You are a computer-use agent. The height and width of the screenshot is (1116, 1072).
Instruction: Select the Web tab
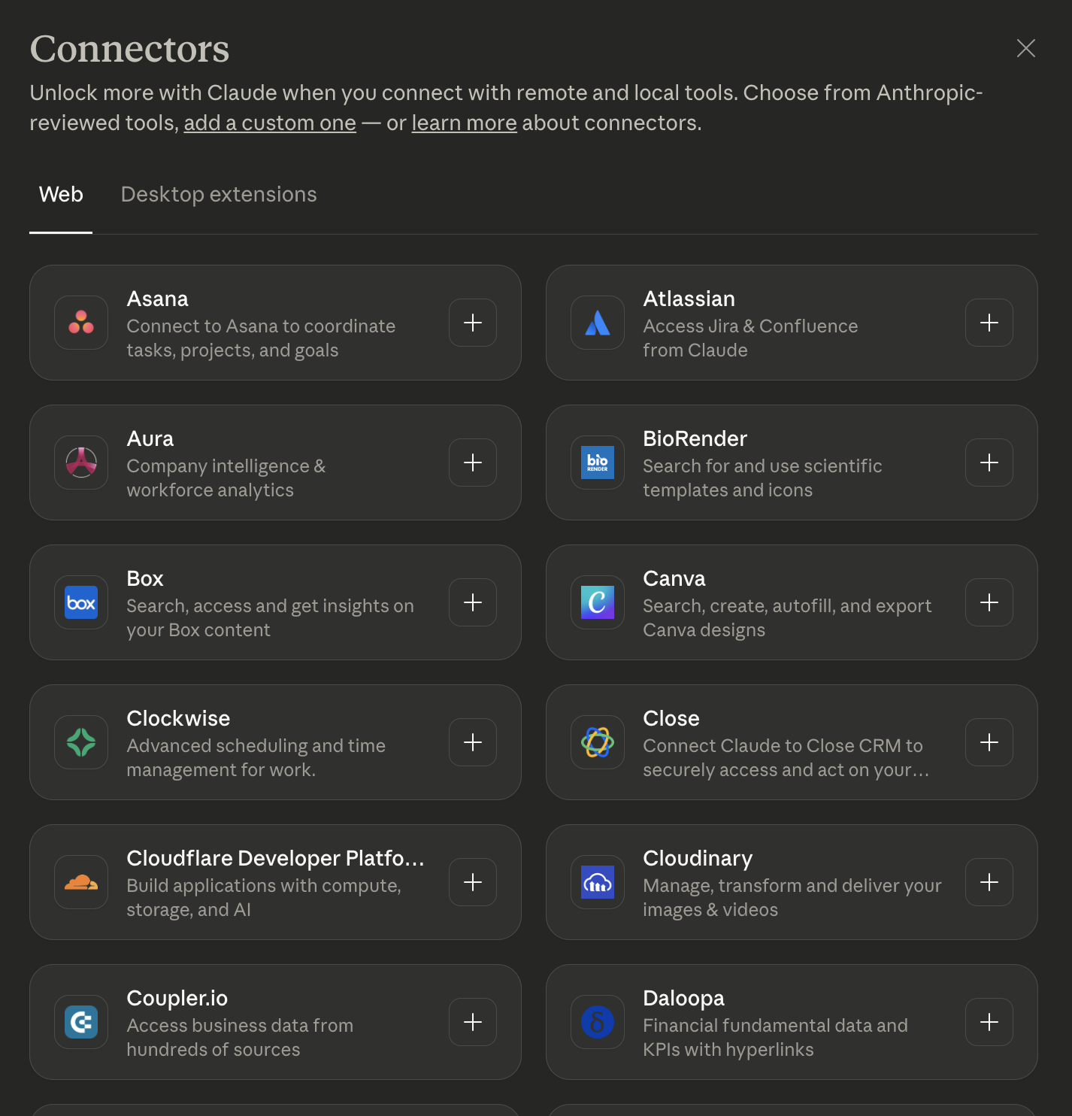(61, 195)
